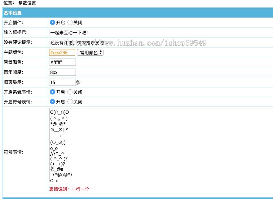Click the 每页显示 field showing 15
This screenshot has height=199, width=273.
tap(62, 82)
